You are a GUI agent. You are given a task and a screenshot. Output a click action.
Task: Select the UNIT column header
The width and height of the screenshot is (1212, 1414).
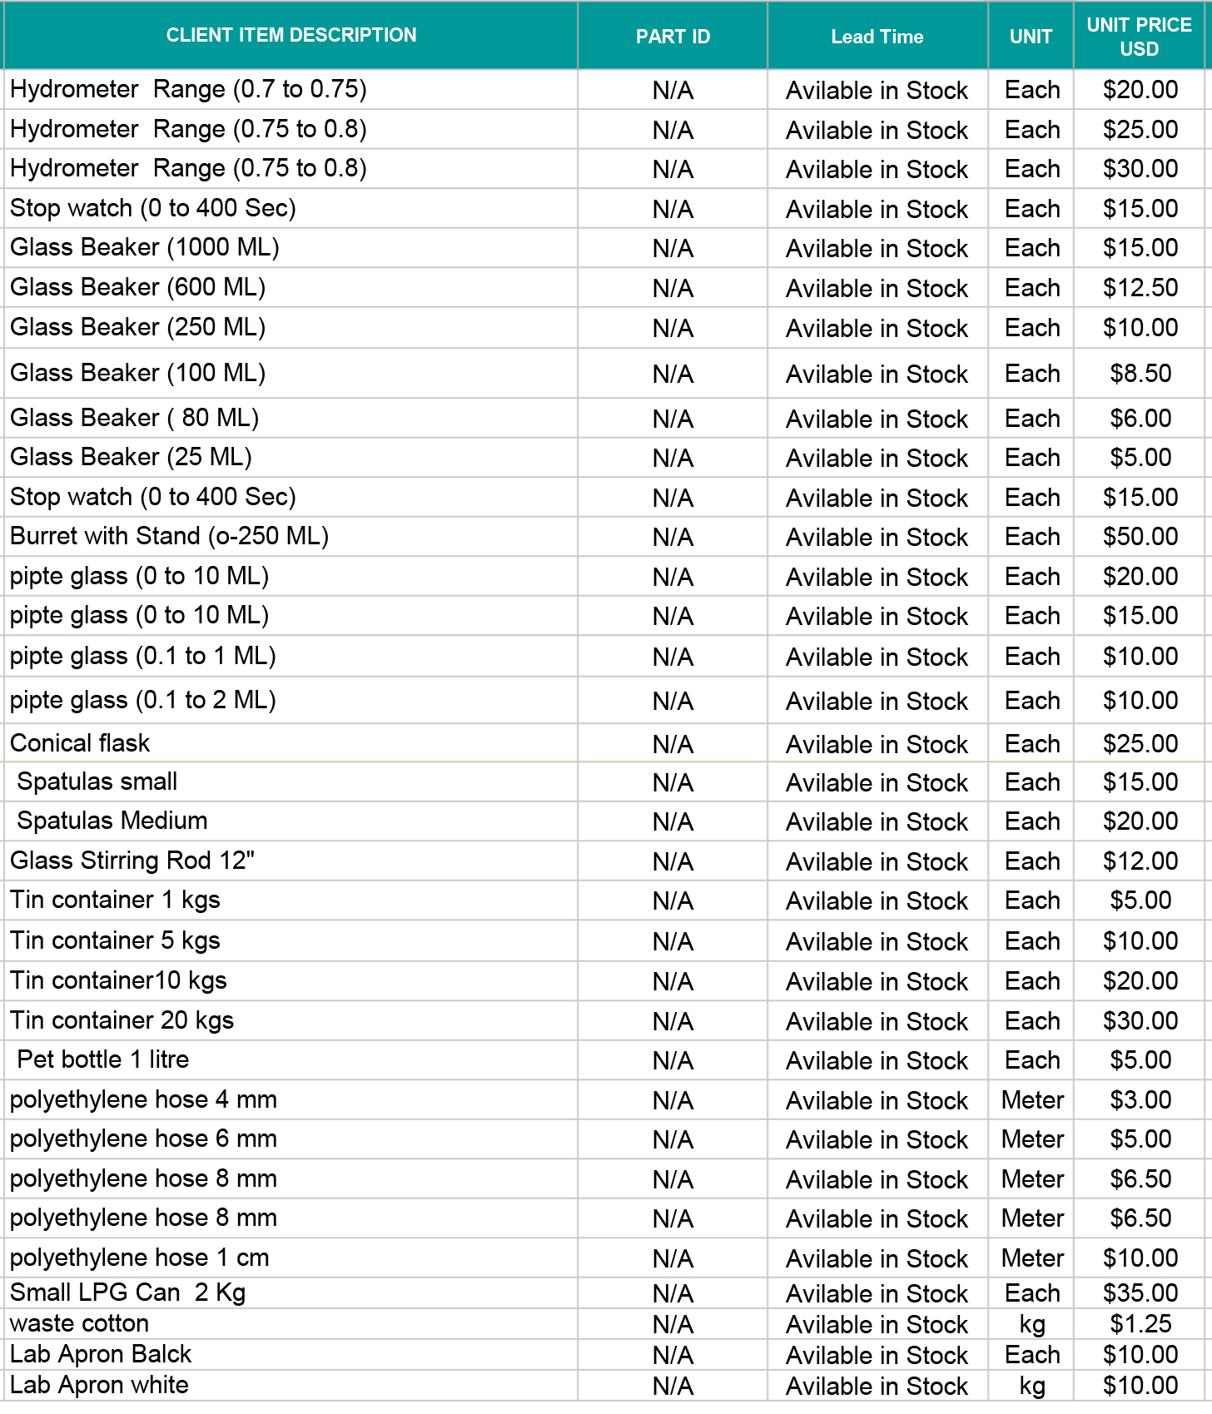coord(1031,37)
